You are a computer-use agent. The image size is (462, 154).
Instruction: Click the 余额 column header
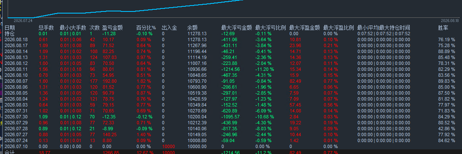click(193, 28)
